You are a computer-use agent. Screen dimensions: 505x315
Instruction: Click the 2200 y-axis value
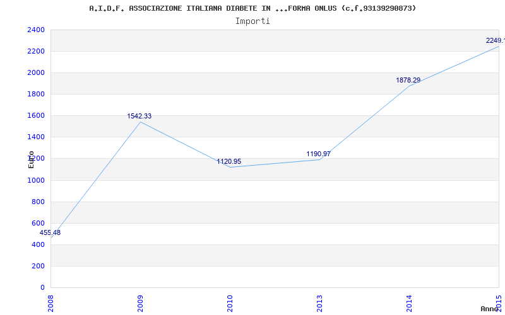point(36,52)
